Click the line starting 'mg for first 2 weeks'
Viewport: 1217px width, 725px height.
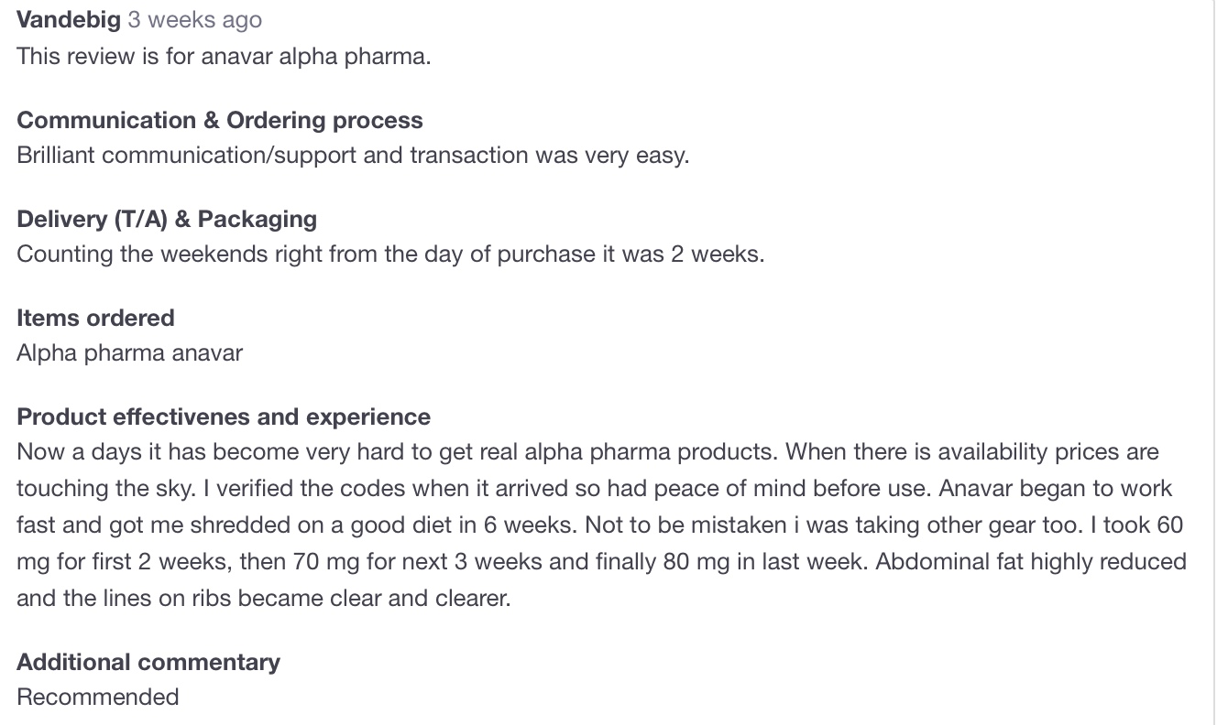[x=601, y=562]
